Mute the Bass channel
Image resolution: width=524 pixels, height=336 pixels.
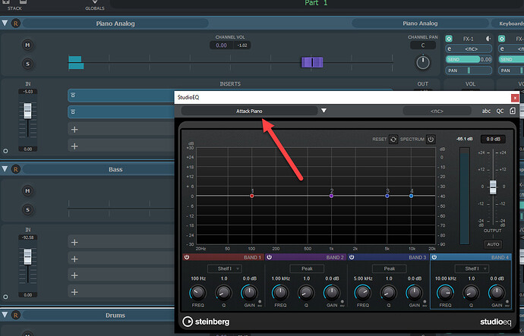(x=27, y=191)
